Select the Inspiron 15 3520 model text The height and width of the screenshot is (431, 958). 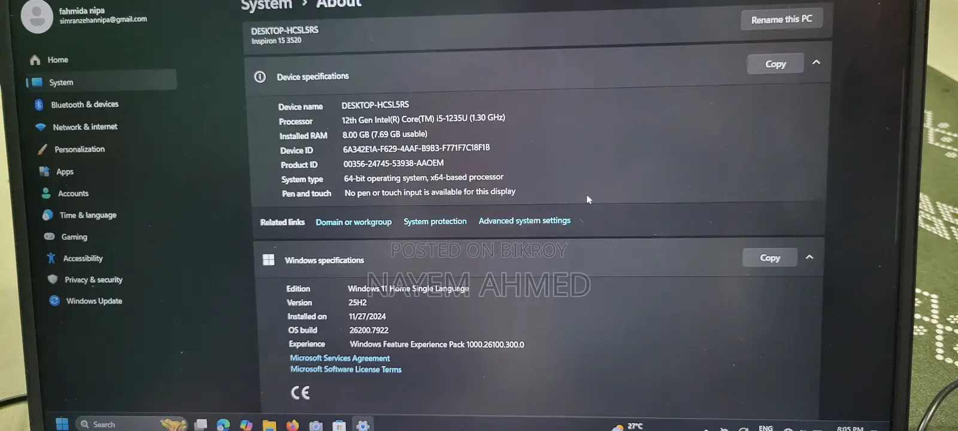point(276,41)
